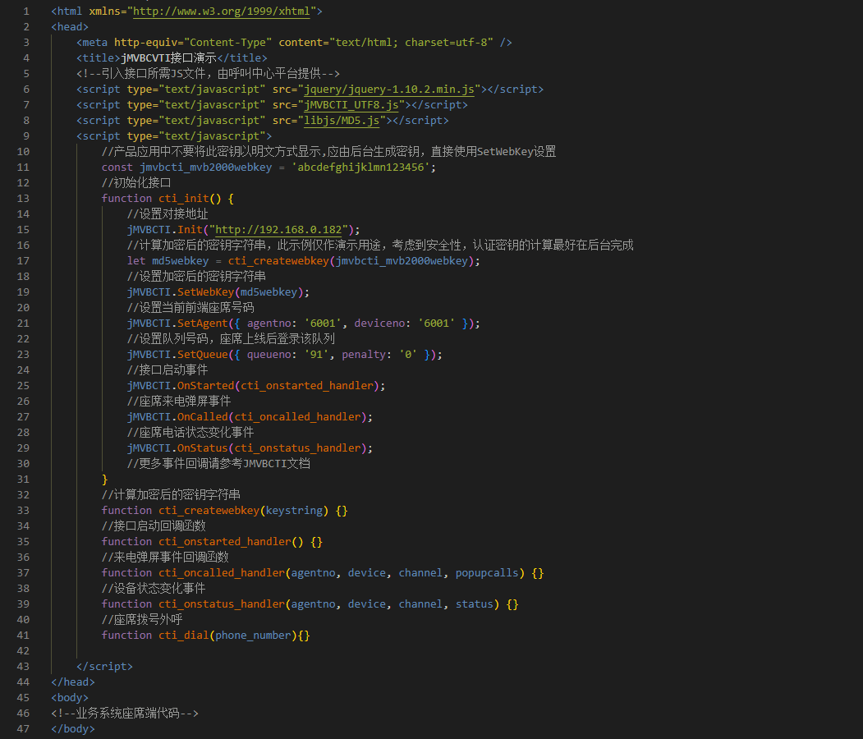Click the closing script tag
Screen dimensions: 863x739
pos(104,666)
